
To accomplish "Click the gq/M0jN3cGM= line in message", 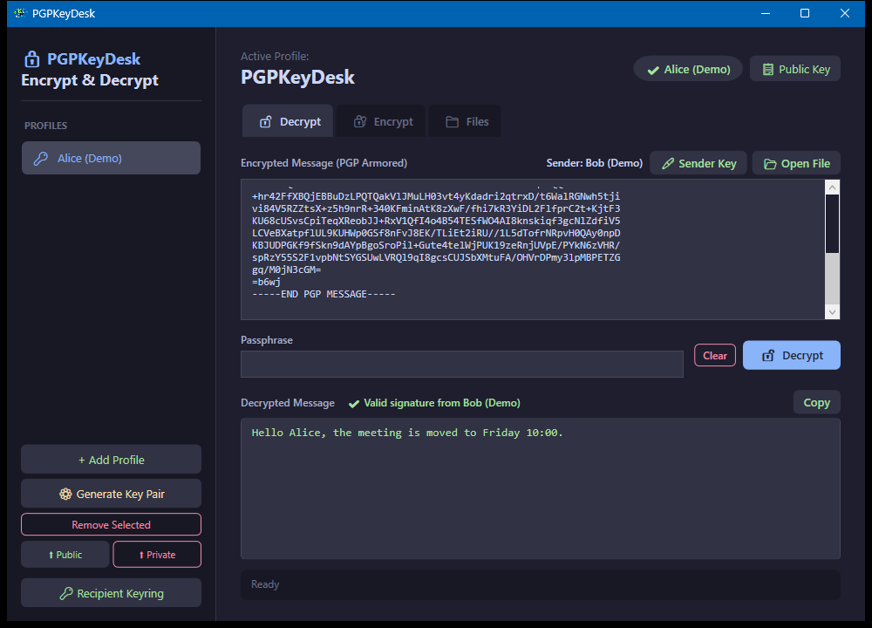I will (286, 270).
